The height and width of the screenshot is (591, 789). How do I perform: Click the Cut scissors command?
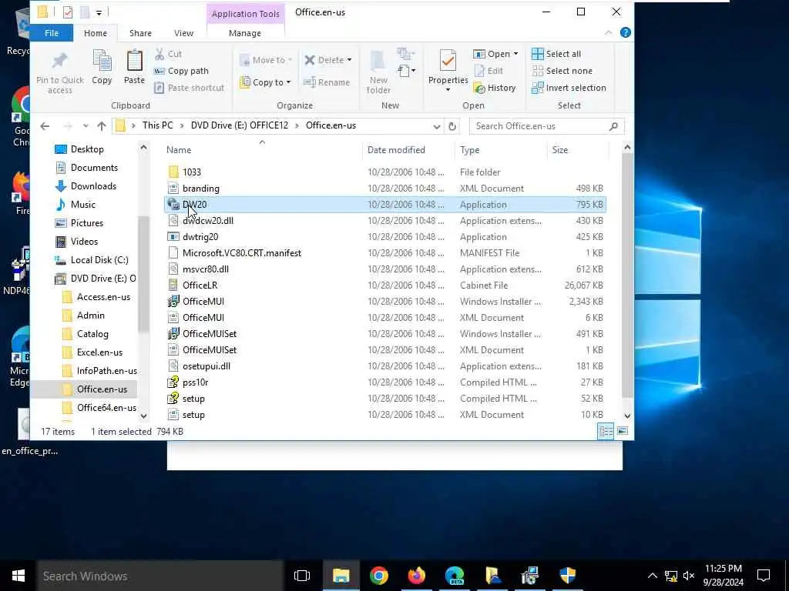click(169, 54)
